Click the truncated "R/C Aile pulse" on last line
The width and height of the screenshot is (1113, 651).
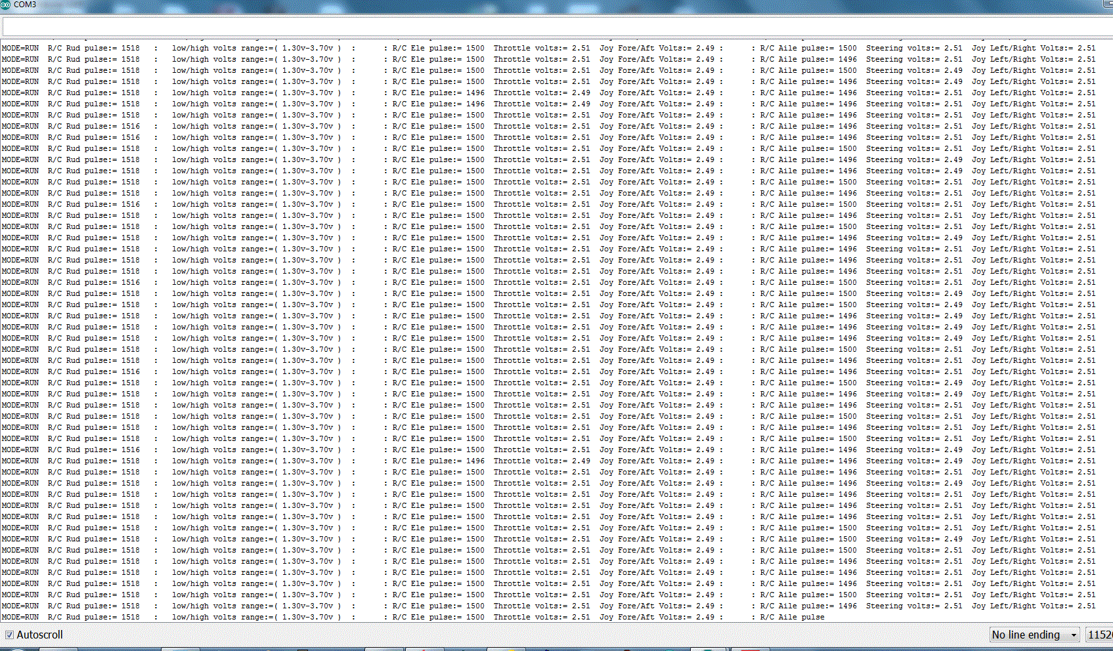point(791,617)
